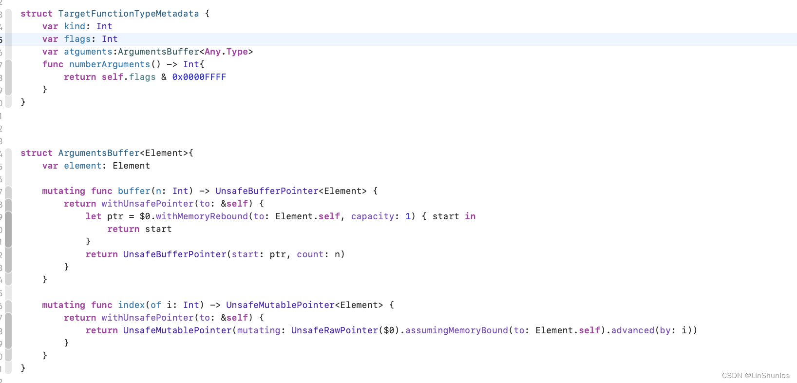797x383 pixels.
Task: Click 'UnsafeMutablePointer' in the 'return UnsafeMutablePointer(mutating:' line
Action: click(178, 330)
